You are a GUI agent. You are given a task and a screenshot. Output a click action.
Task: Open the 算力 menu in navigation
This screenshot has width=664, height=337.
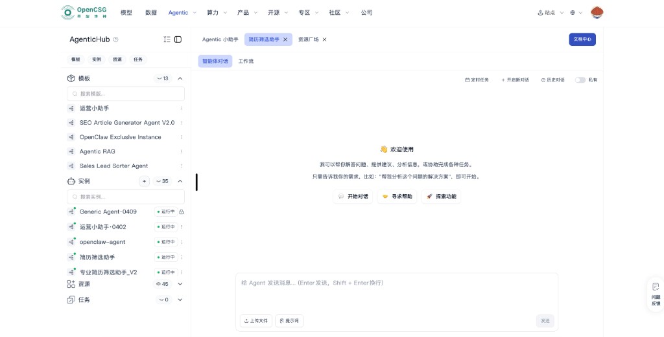tap(217, 12)
